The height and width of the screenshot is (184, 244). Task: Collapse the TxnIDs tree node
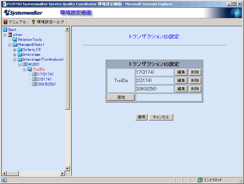coord(24,70)
